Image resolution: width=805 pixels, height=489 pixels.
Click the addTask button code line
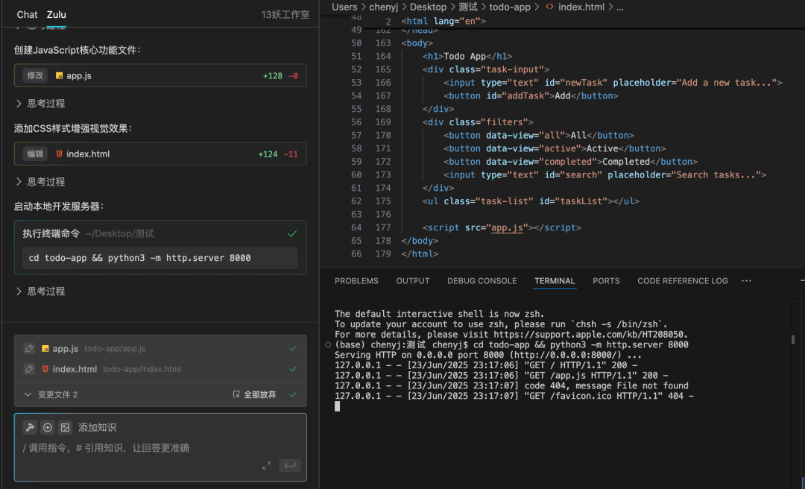click(x=531, y=96)
